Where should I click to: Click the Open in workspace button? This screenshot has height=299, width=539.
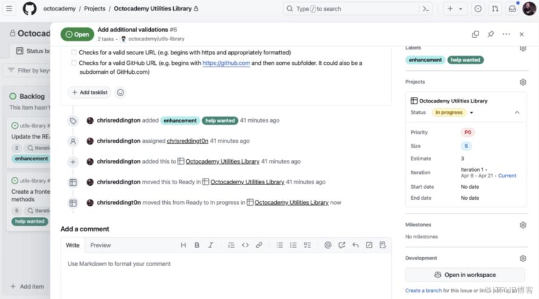click(x=465, y=275)
